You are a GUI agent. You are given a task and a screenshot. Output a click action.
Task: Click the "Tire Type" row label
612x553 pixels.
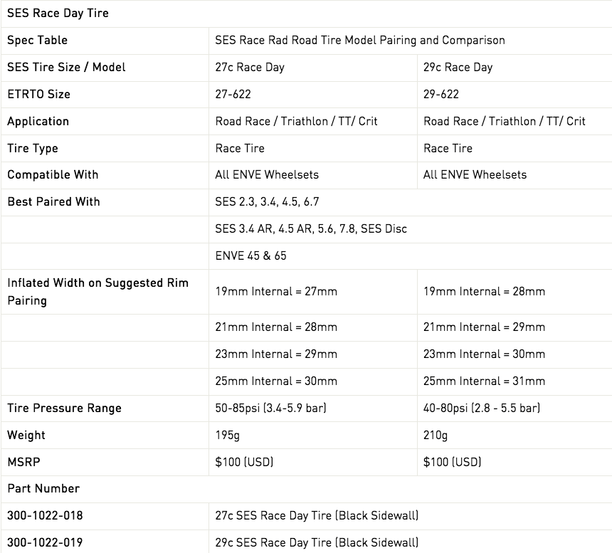point(33,148)
